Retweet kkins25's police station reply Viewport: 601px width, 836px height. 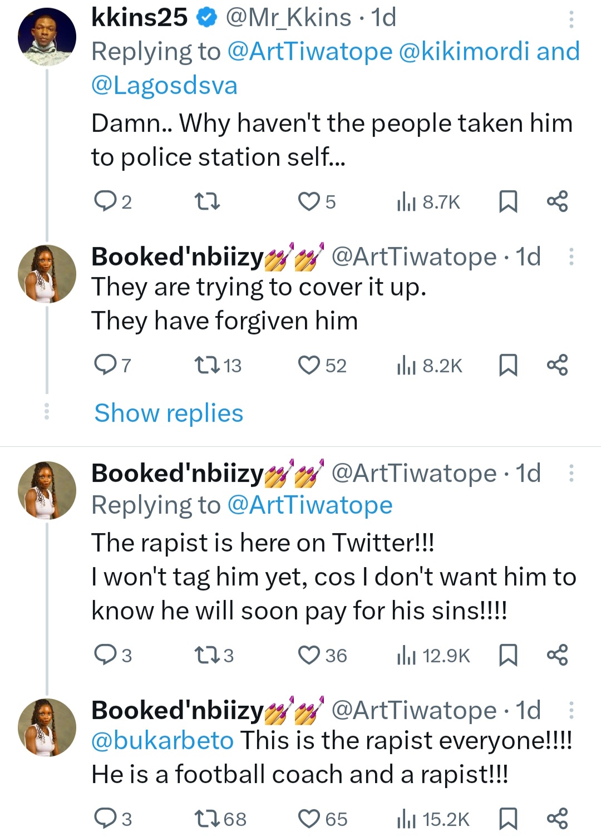click(208, 201)
